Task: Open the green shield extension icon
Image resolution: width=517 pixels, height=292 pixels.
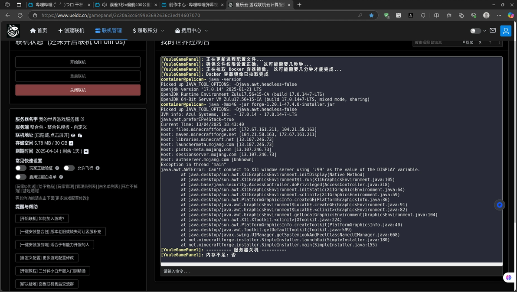Action: pyautogui.click(x=386, y=15)
